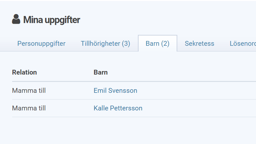Go to the Sekretess tab
This screenshot has width=256, height=144.
199,44
